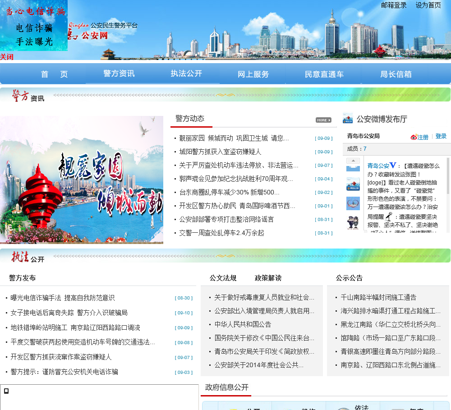Switch to the 公文法规 tab

click(223, 278)
